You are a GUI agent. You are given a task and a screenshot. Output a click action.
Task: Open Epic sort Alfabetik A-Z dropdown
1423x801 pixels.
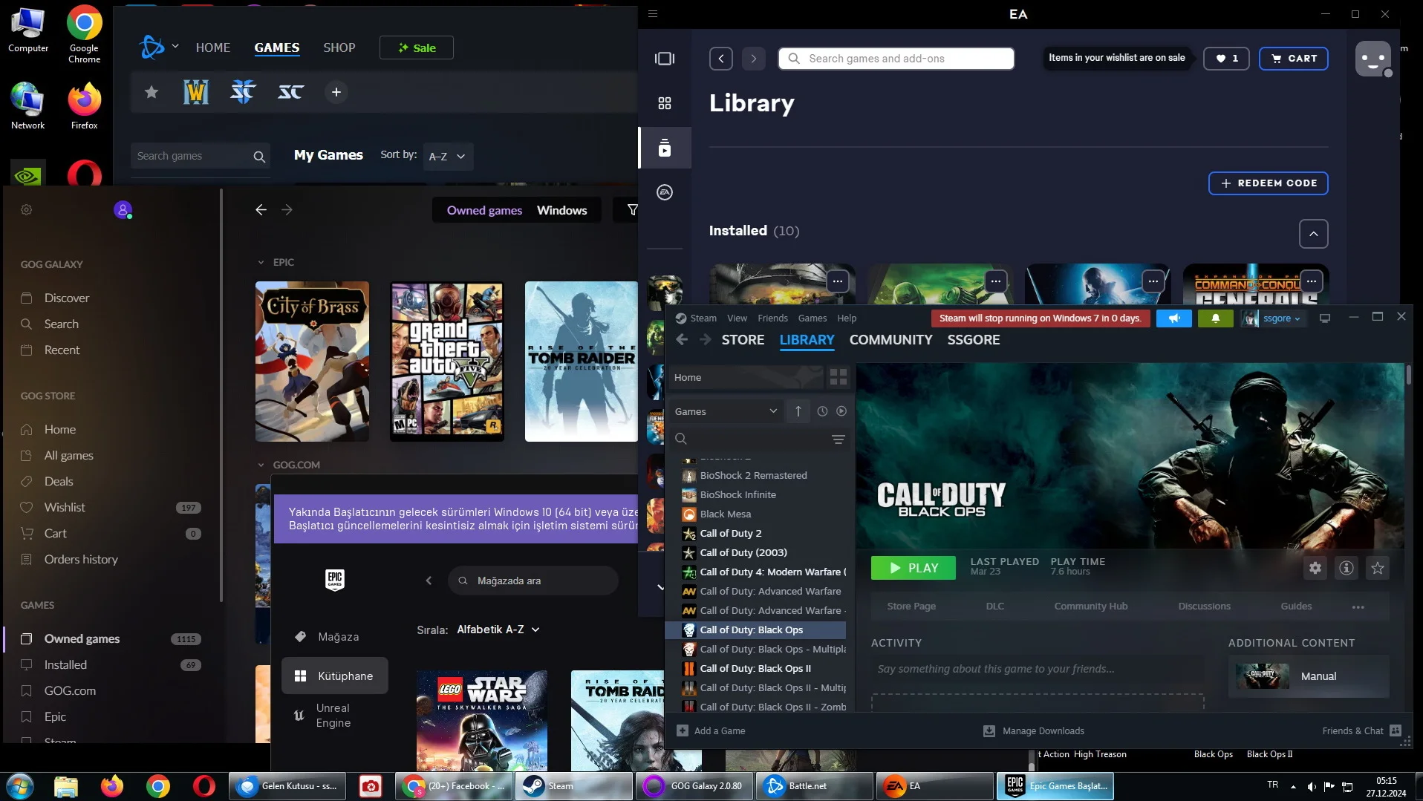(498, 630)
